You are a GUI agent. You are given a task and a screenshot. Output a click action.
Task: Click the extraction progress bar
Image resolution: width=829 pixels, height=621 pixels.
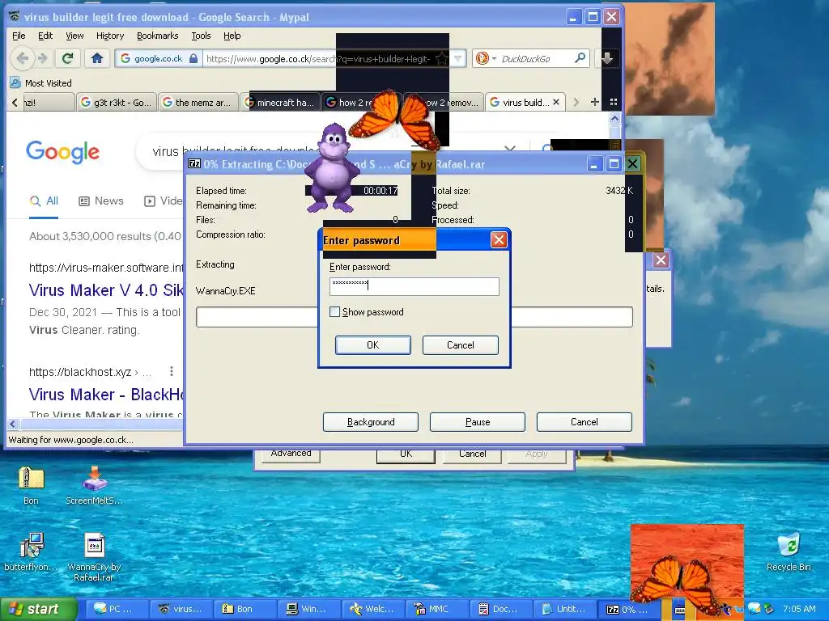coord(414,317)
